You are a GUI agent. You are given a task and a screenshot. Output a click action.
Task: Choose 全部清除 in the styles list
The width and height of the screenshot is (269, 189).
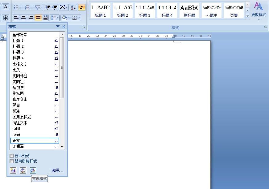(20, 35)
